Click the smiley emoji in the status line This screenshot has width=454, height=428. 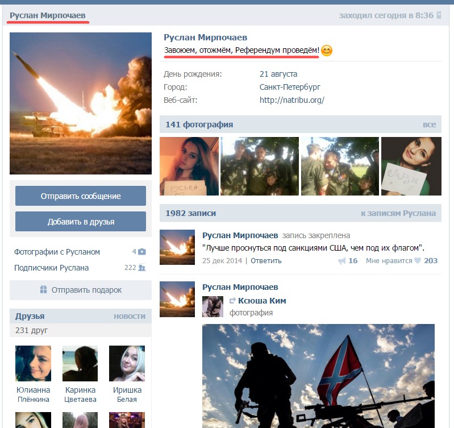tap(326, 51)
